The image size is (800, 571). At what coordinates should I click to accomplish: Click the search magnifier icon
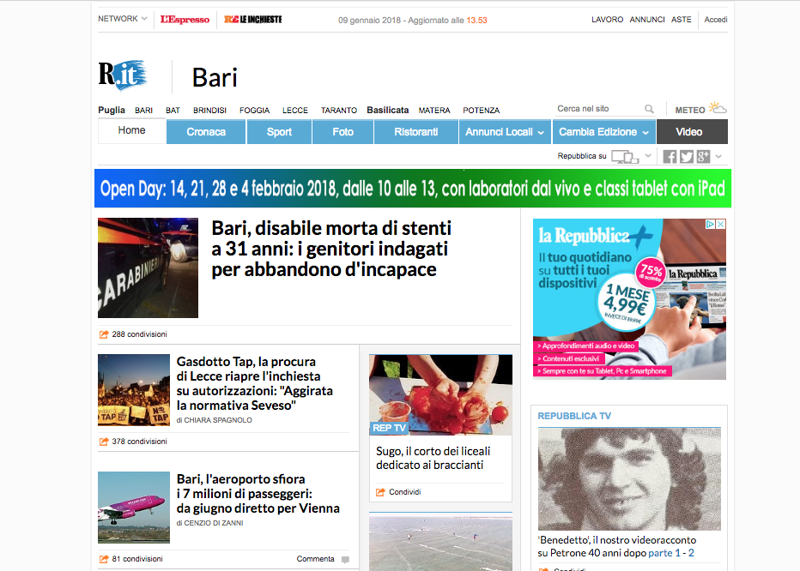[650, 110]
